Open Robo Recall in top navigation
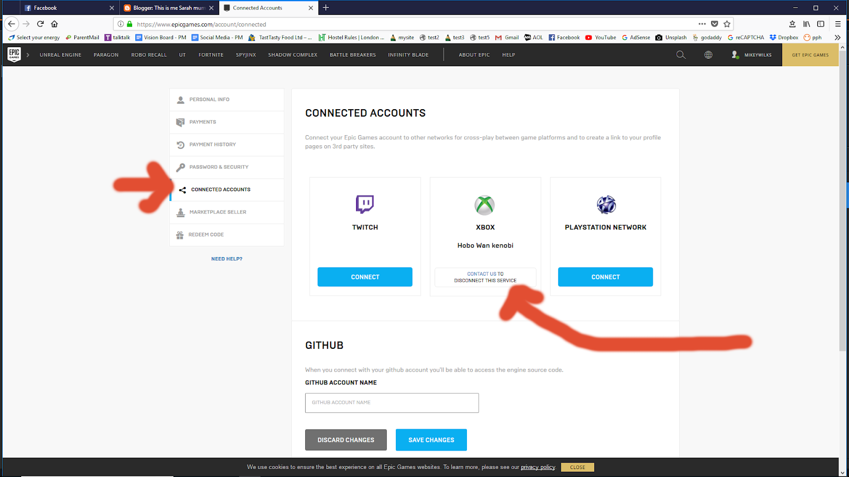Image resolution: width=849 pixels, height=477 pixels. pos(149,55)
